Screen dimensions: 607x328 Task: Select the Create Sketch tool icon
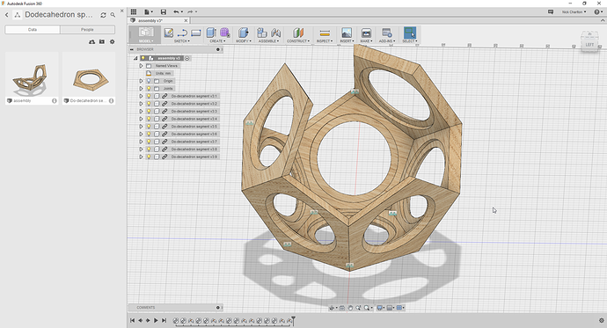coord(168,33)
